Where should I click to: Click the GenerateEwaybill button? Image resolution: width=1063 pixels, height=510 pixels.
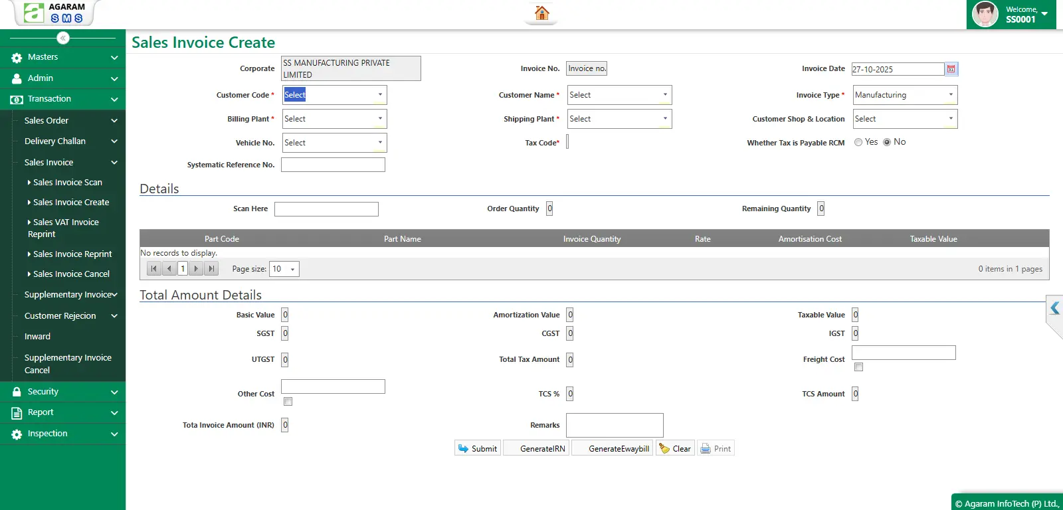tap(613, 448)
